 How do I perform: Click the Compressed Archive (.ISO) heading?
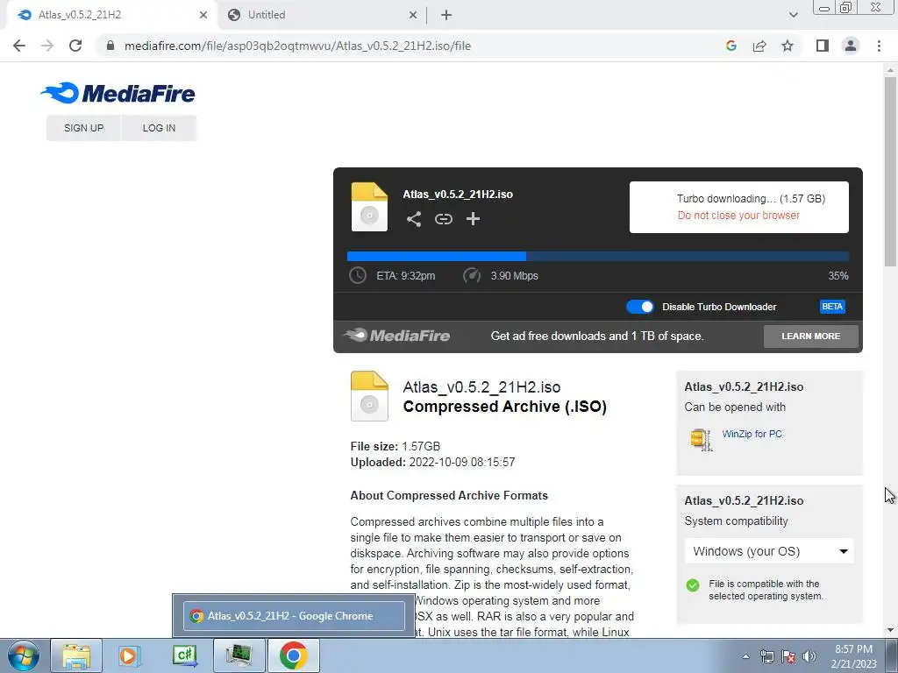coord(504,407)
